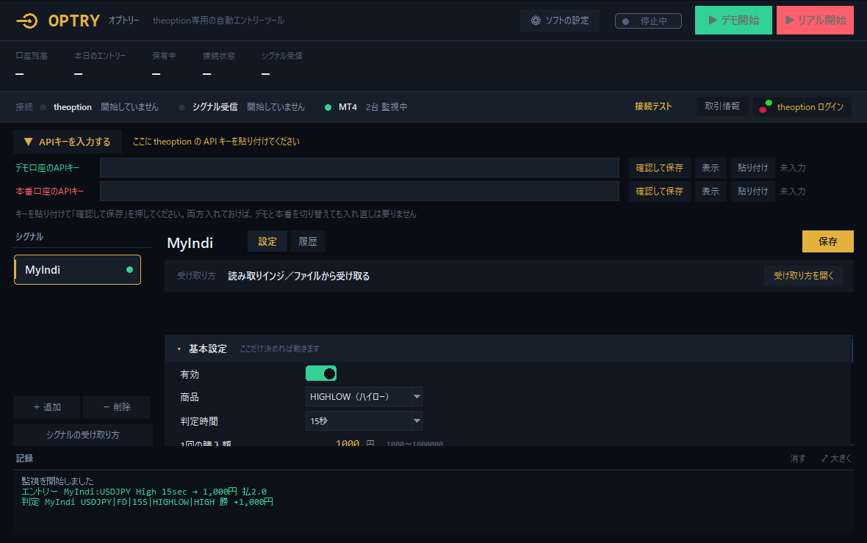Add a signal with + 追加

[47, 407]
